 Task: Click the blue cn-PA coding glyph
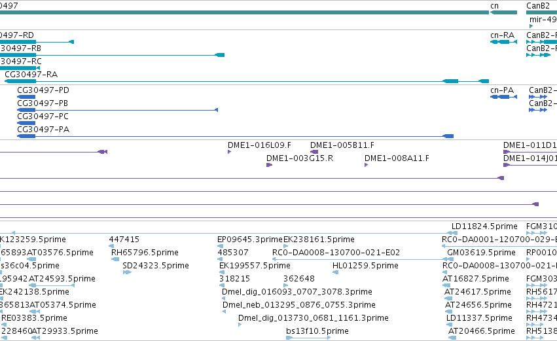click(503, 97)
